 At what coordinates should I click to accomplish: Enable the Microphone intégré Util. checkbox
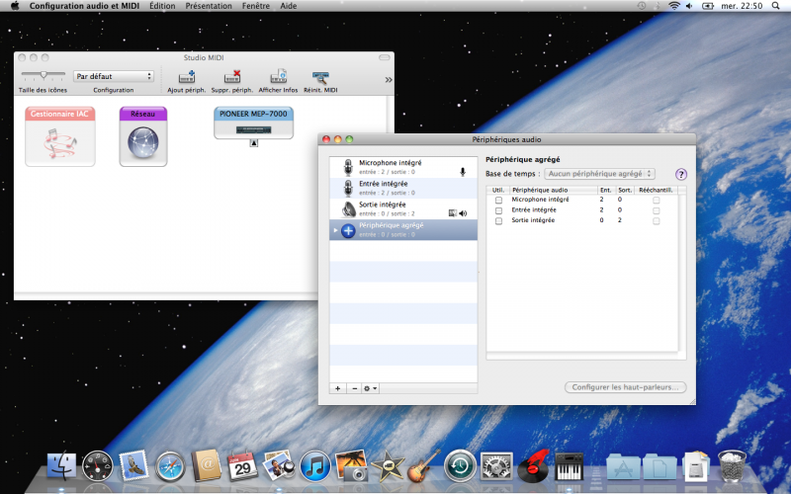[x=498, y=200]
